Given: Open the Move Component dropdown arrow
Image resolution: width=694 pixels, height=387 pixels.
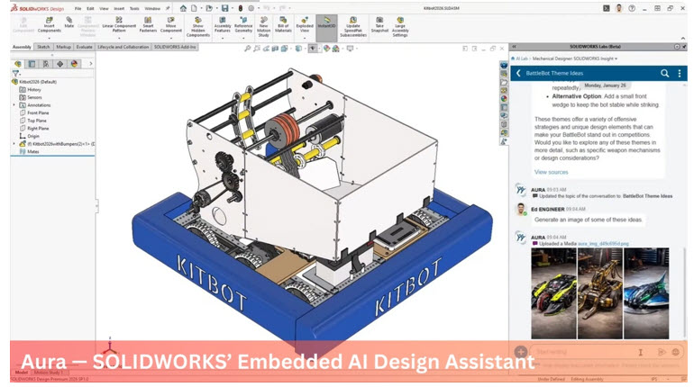Looking at the screenshot, I should pyautogui.click(x=171, y=37).
